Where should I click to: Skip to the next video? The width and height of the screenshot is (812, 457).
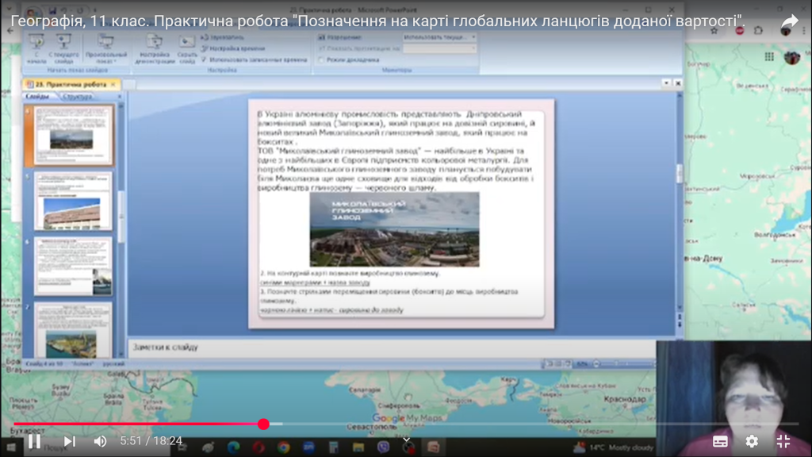click(x=70, y=441)
